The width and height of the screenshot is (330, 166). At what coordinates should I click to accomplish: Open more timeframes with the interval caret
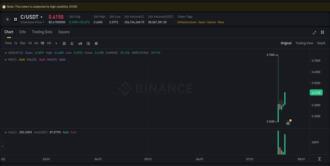pyautogui.click(x=56, y=43)
